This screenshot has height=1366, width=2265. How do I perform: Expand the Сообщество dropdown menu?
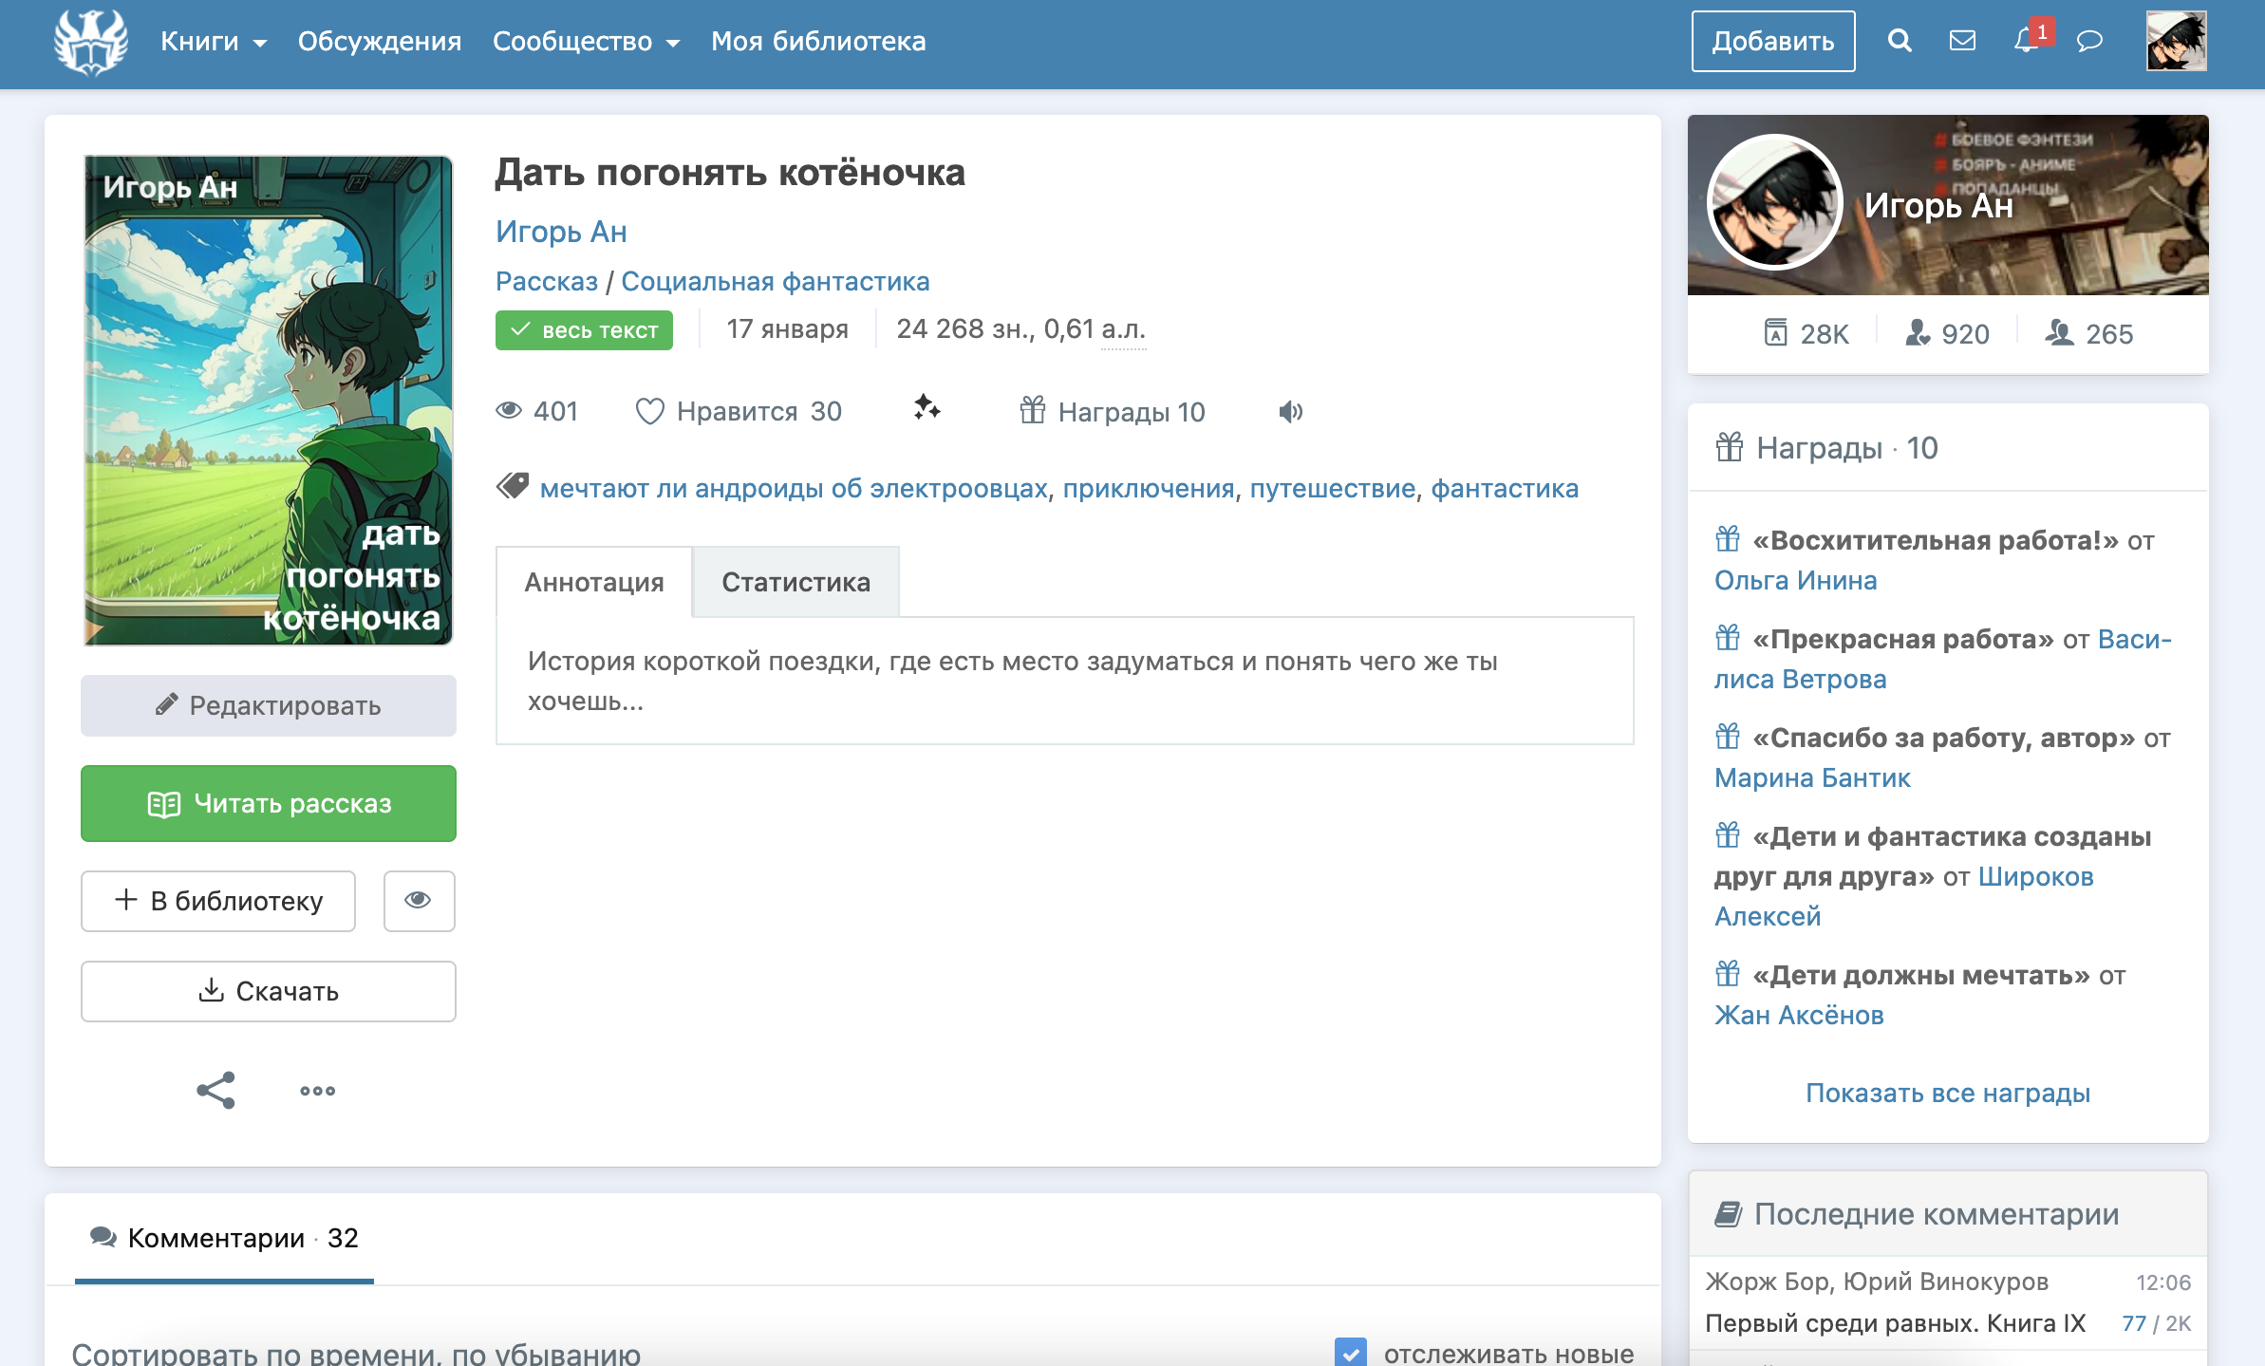[586, 42]
